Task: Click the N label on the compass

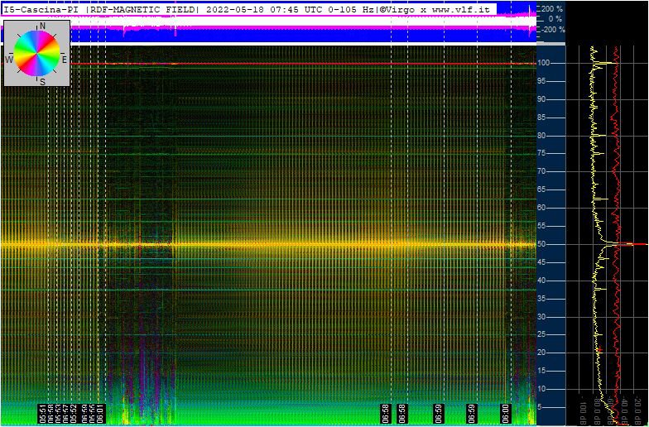Action: (x=42, y=26)
